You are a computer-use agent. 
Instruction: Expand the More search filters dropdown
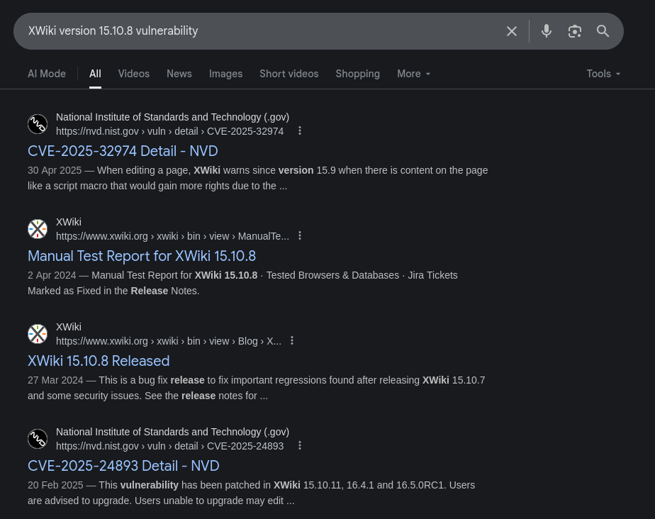(413, 74)
